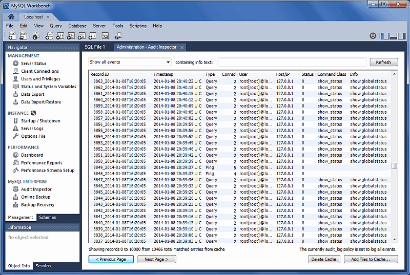The width and height of the screenshot is (410, 275).
Task: Open the Scripting menu
Action: pos(138,26)
